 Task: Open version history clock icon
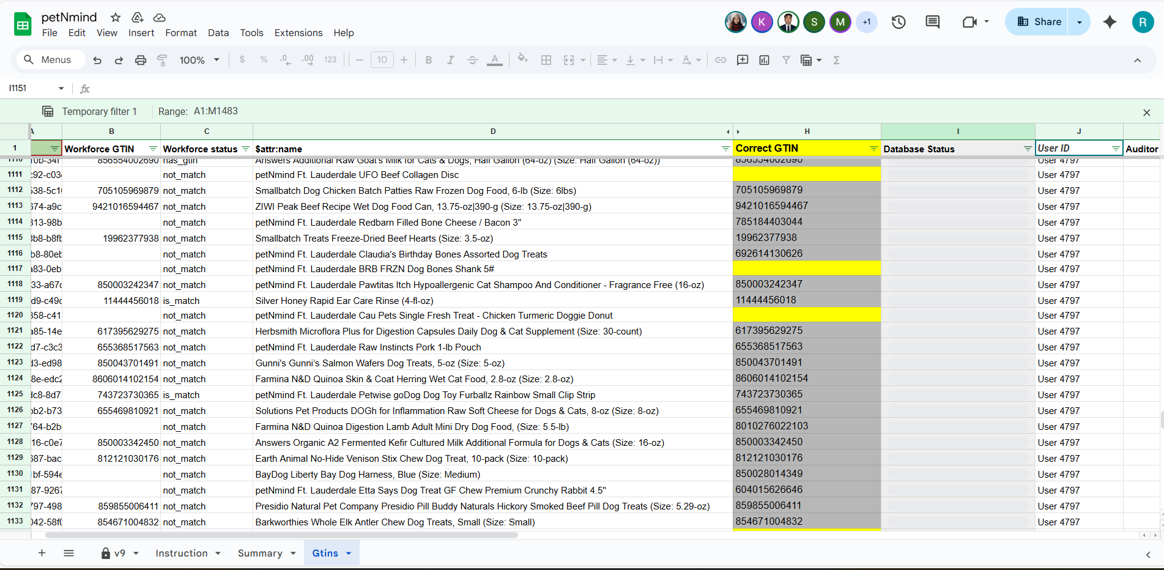coord(899,22)
